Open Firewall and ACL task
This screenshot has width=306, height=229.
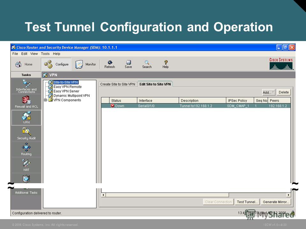coord(26,102)
